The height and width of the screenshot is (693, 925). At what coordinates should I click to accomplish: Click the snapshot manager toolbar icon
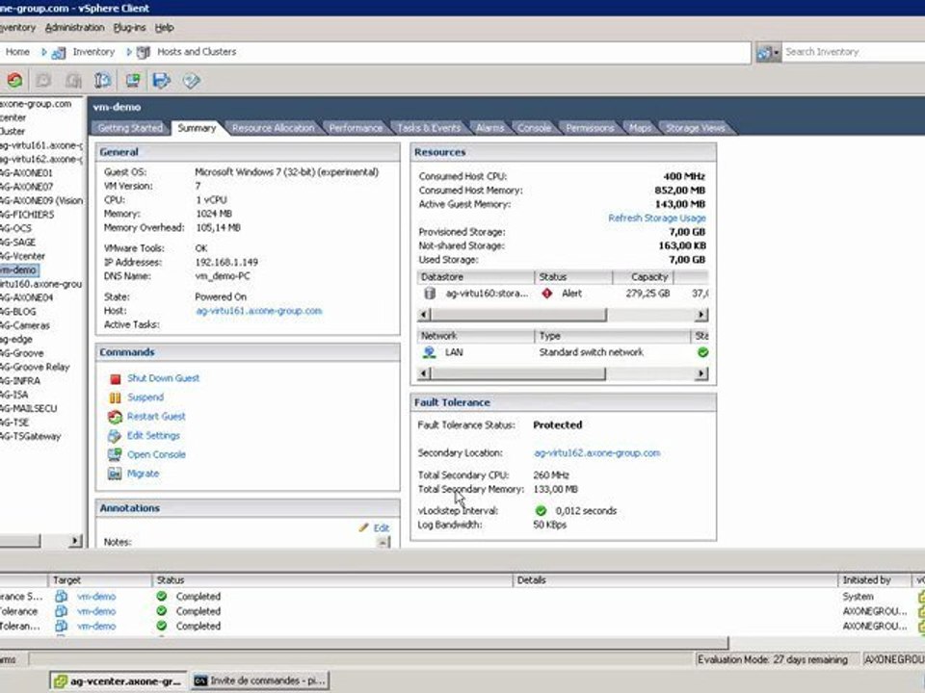click(x=103, y=80)
